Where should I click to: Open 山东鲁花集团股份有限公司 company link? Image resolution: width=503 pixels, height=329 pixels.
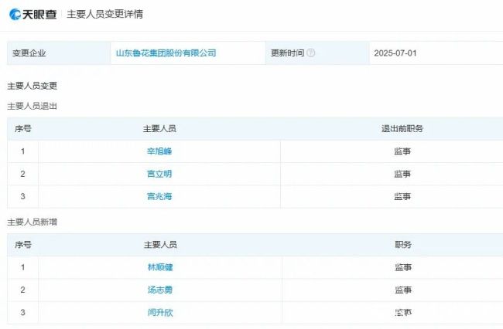(x=166, y=53)
